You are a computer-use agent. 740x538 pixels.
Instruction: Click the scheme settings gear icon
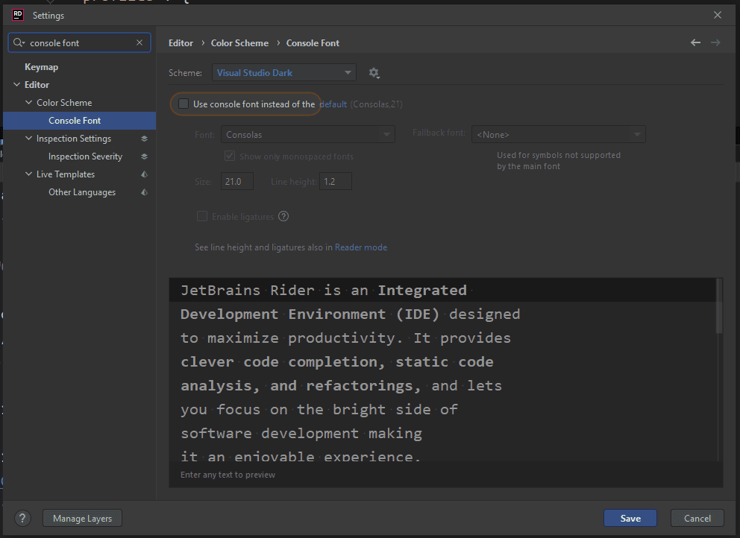374,73
